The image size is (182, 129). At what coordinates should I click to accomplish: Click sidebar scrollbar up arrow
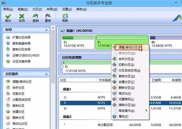(53, 28)
